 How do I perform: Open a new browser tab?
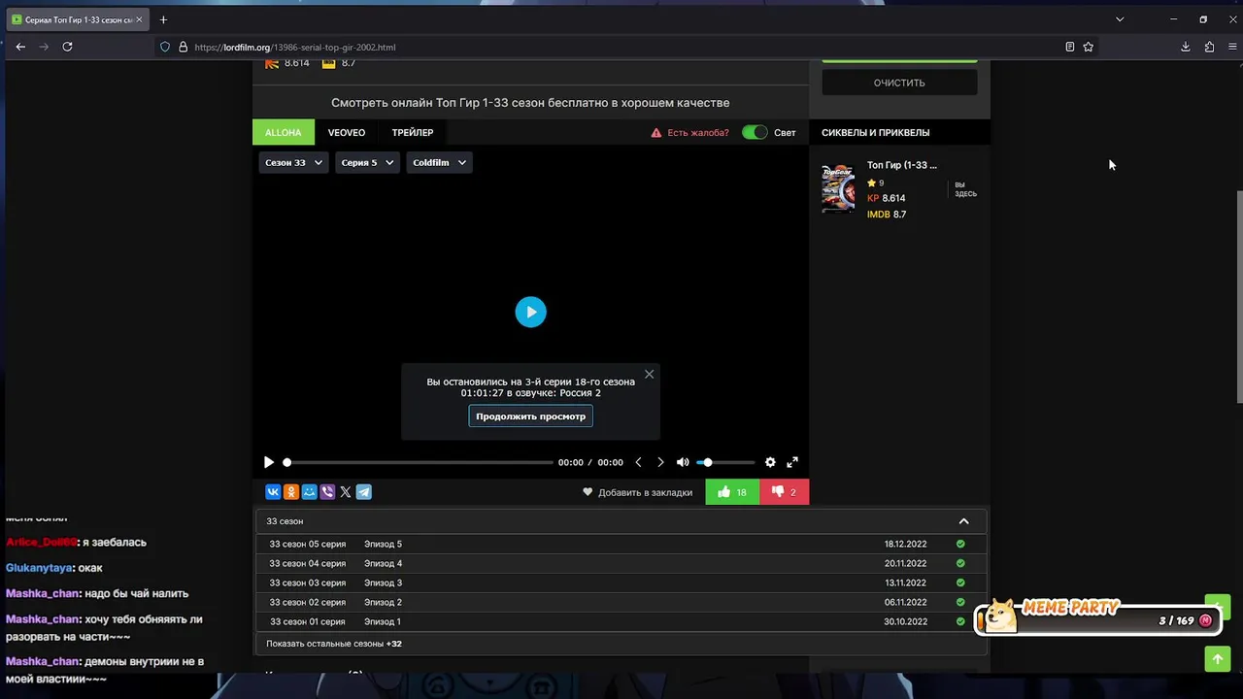[163, 19]
